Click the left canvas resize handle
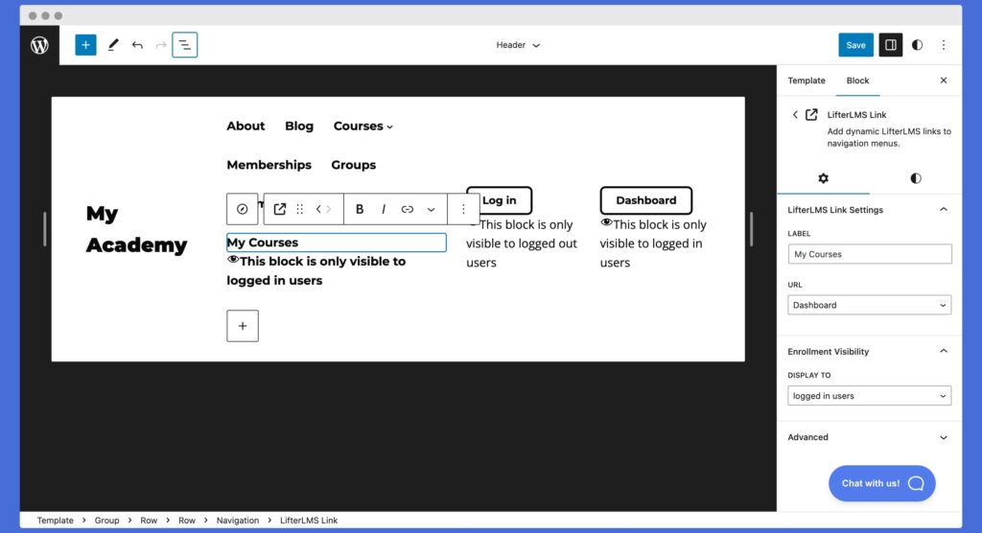This screenshot has height=533, width=982. point(44,229)
